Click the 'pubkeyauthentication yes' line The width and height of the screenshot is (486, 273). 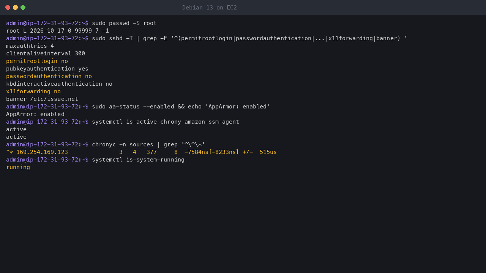tap(47, 69)
